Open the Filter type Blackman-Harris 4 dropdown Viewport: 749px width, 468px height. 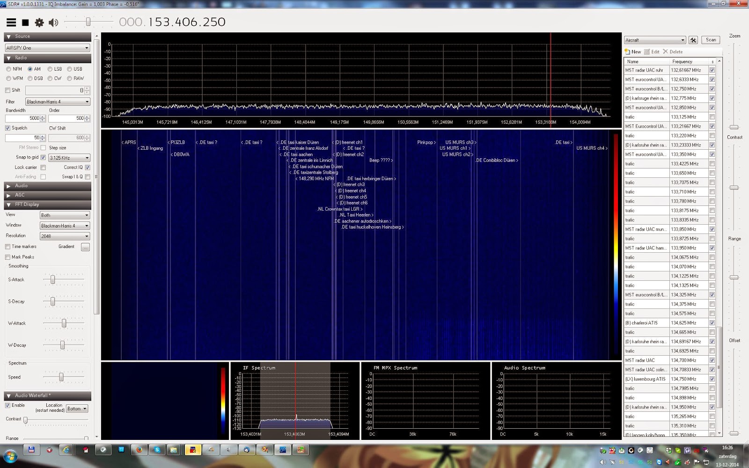coord(58,102)
